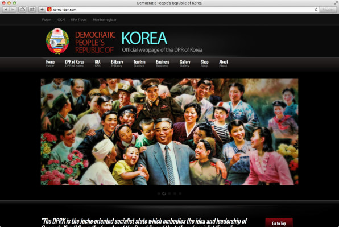
Task: Reload the page with refresh icon
Action: pos(316,9)
